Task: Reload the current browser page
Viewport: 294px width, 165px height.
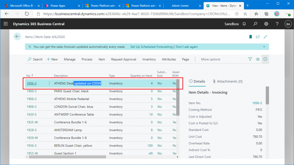Action: (x=27, y=14)
